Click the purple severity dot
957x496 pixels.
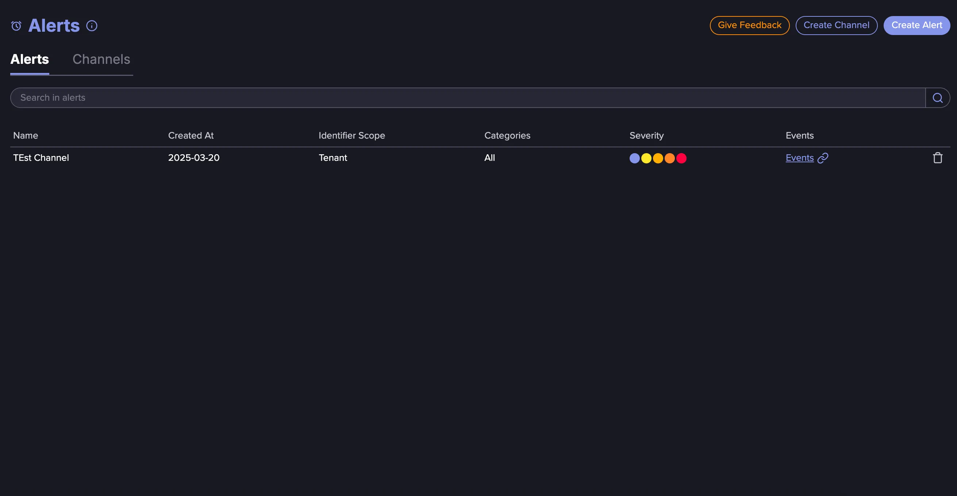click(634, 158)
